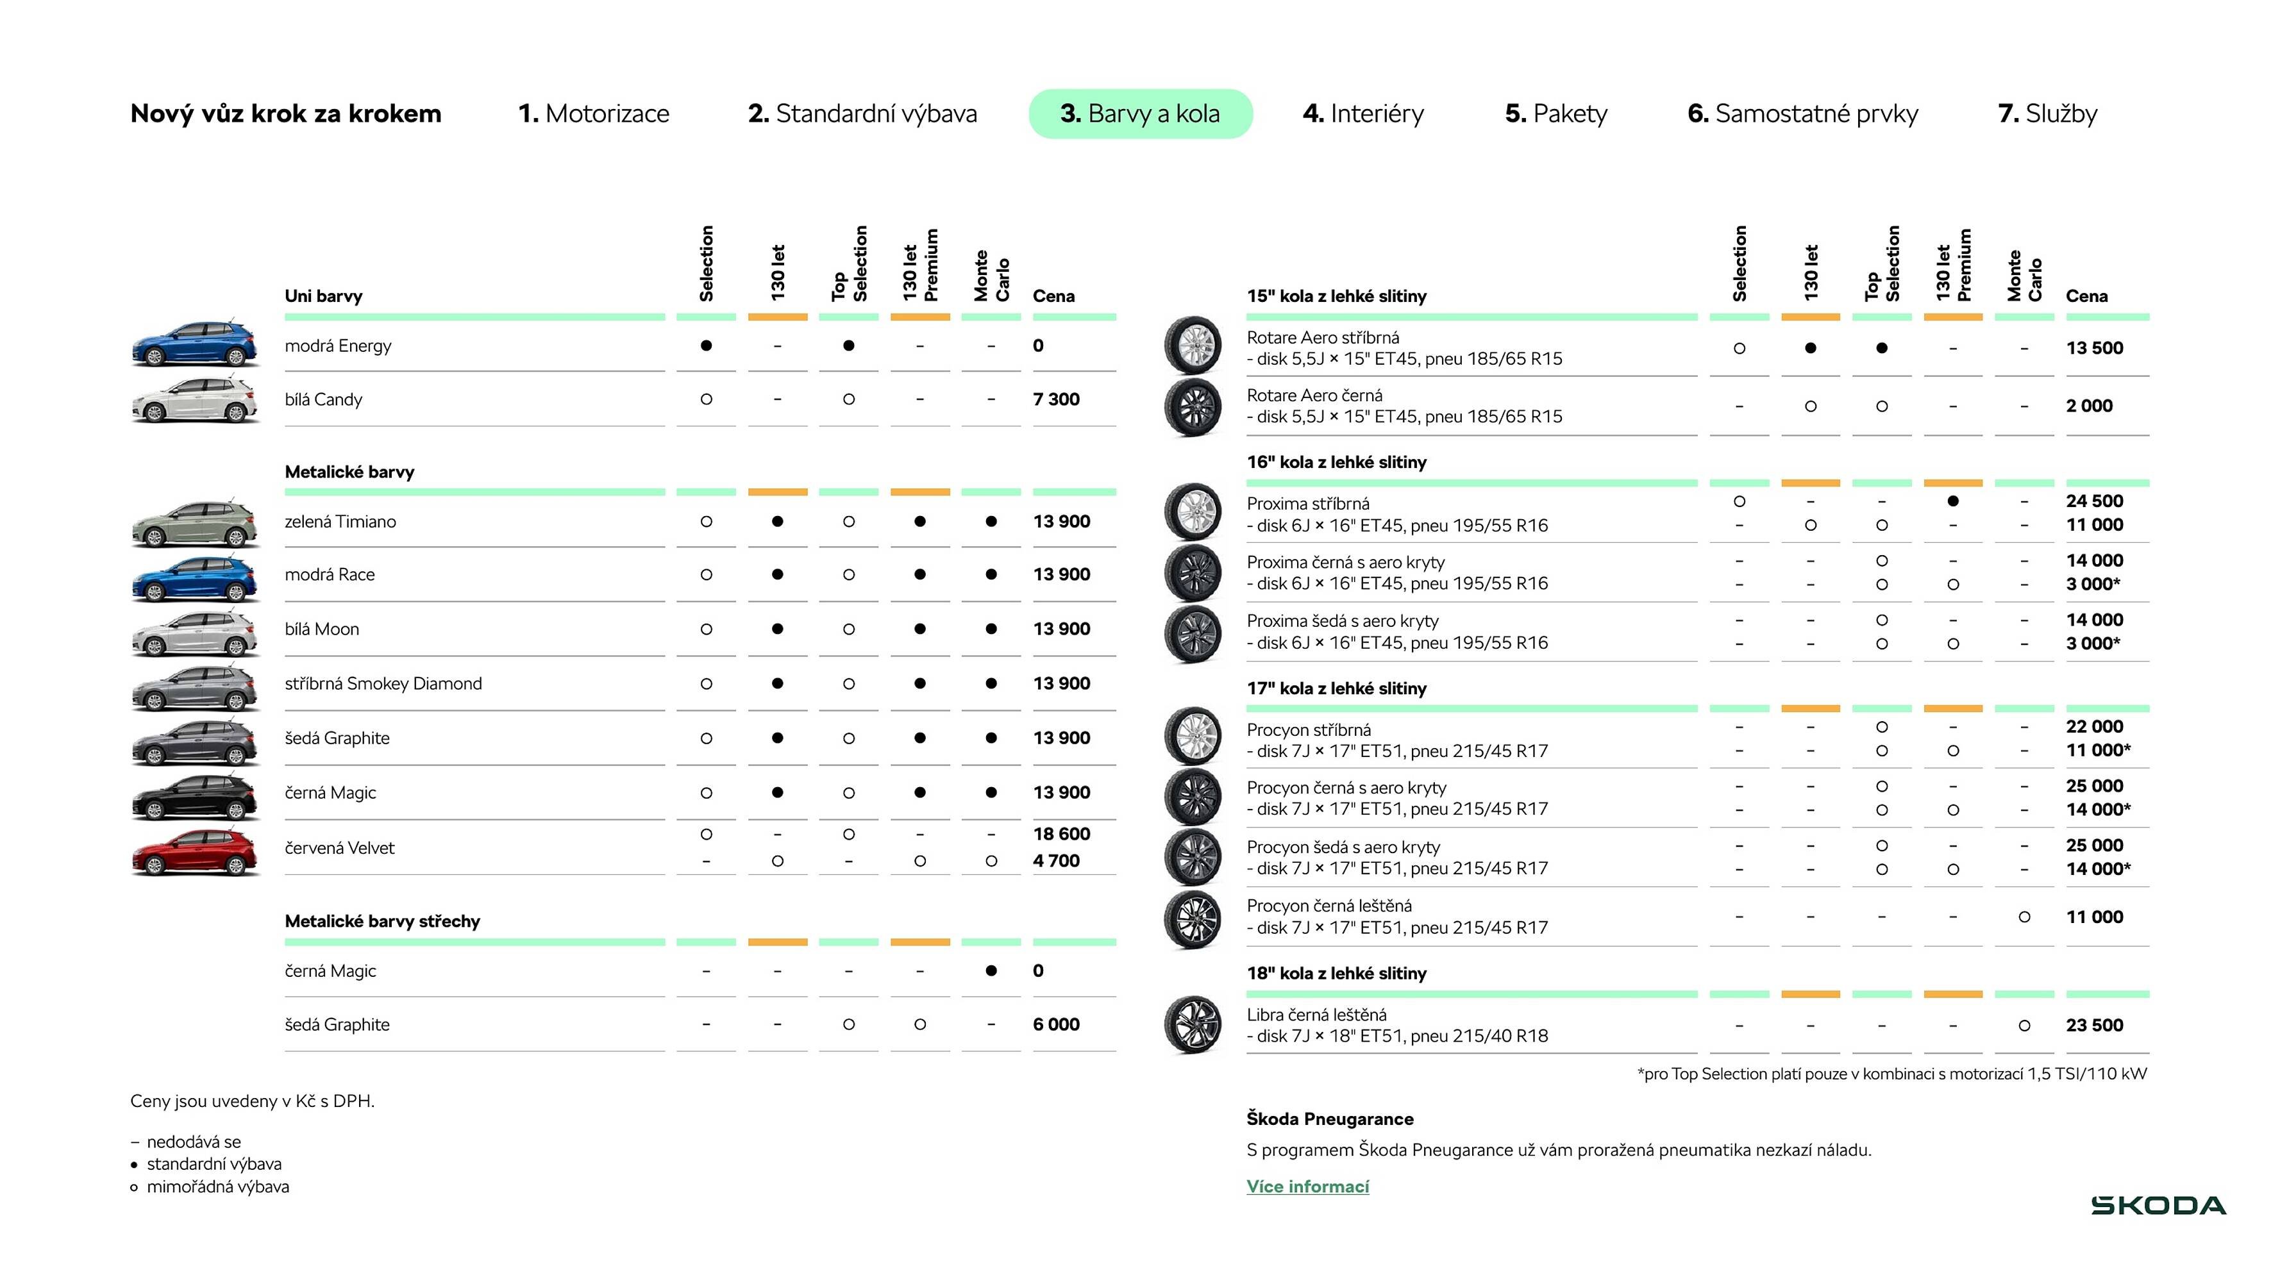This screenshot has height=1282, width=2280.
Task: Click the highlighted 3. Barvy a kola tab
Action: click(1140, 113)
